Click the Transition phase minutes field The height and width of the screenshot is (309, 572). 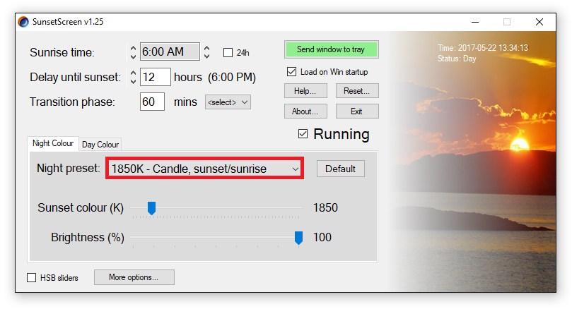point(152,102)
